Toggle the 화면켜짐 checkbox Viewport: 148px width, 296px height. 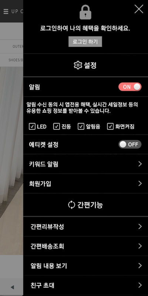point(110,127)
